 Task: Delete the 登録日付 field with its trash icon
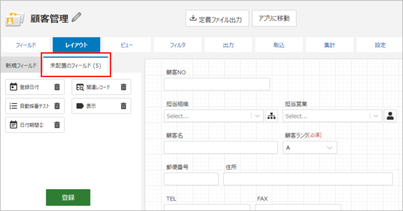click(57, 87)
